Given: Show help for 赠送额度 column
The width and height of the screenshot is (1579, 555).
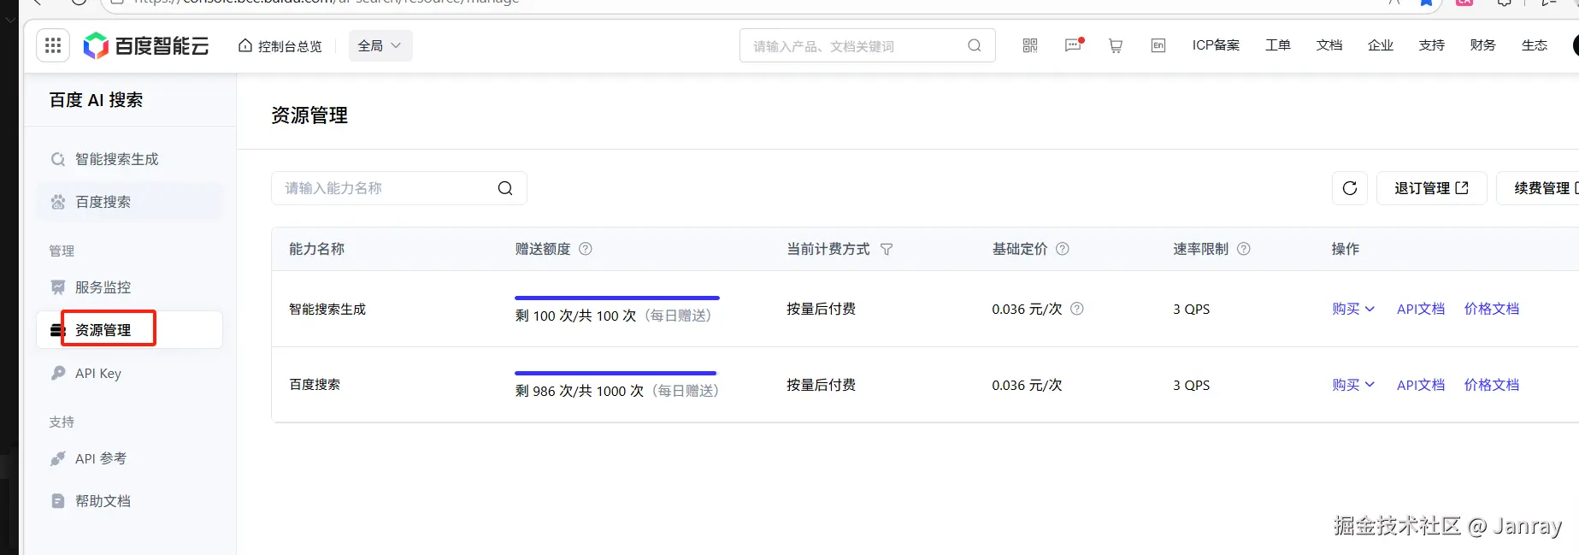Looking at the screenshot, I should point(586,249).
